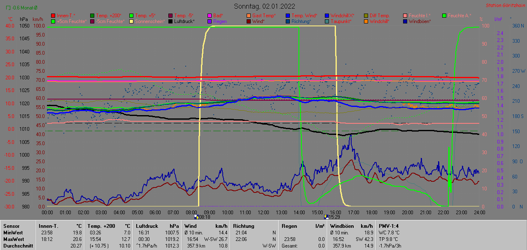The image size is (527, 250).
Task: Click the Richtung dark blue legend swatch
Action: point(288,21)
